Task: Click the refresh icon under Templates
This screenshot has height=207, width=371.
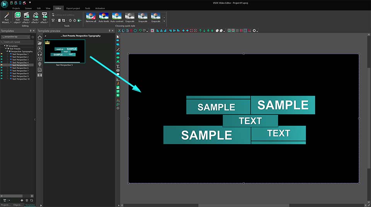Action: 32,200
